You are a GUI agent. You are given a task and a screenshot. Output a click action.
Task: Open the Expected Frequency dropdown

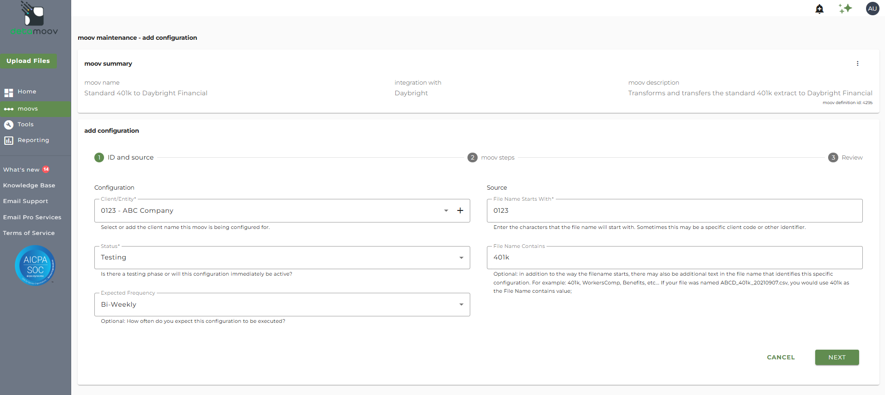[x=461, y=305]
